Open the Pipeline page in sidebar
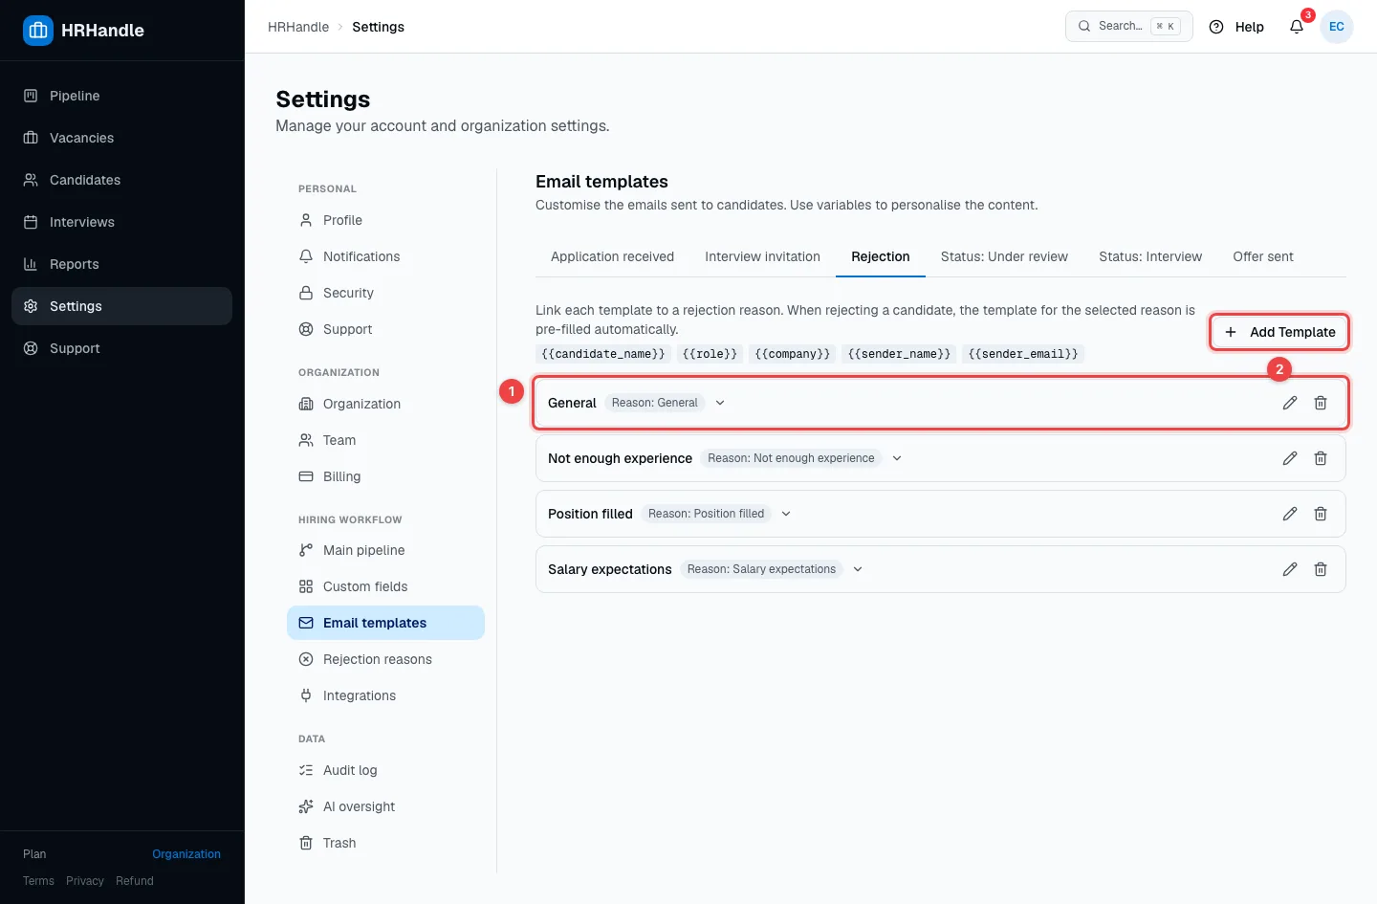Viewport: 1377px width, 904px height. tap(121, 96)
